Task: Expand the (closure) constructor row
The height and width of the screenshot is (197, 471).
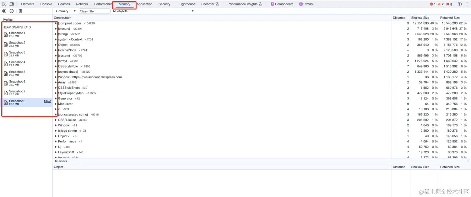Action: coord(56,29)
